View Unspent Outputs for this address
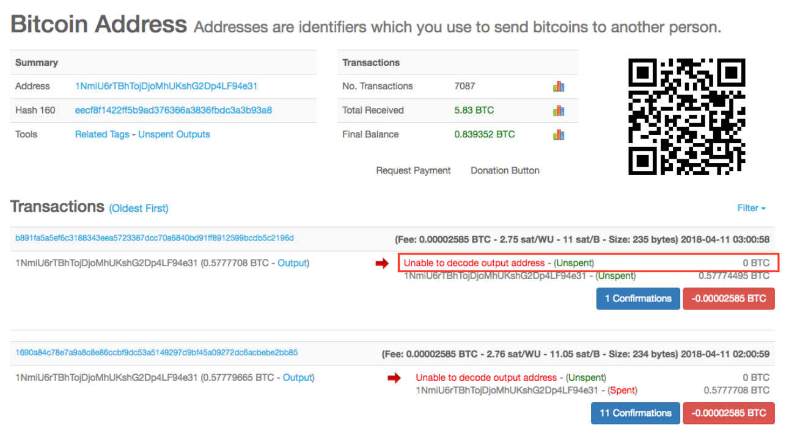Viewport: 789px width, 434px height. pos(174,134)
